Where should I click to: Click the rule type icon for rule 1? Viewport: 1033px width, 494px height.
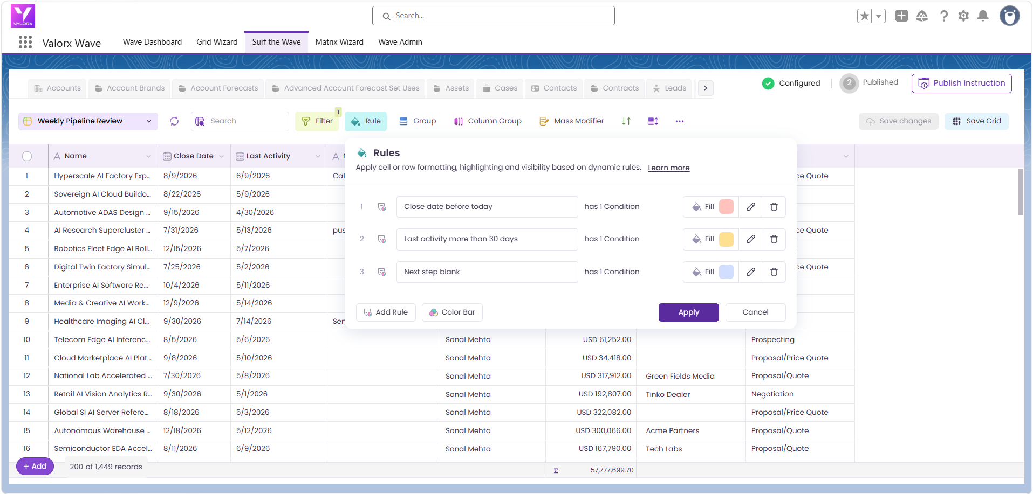(382, 207)
